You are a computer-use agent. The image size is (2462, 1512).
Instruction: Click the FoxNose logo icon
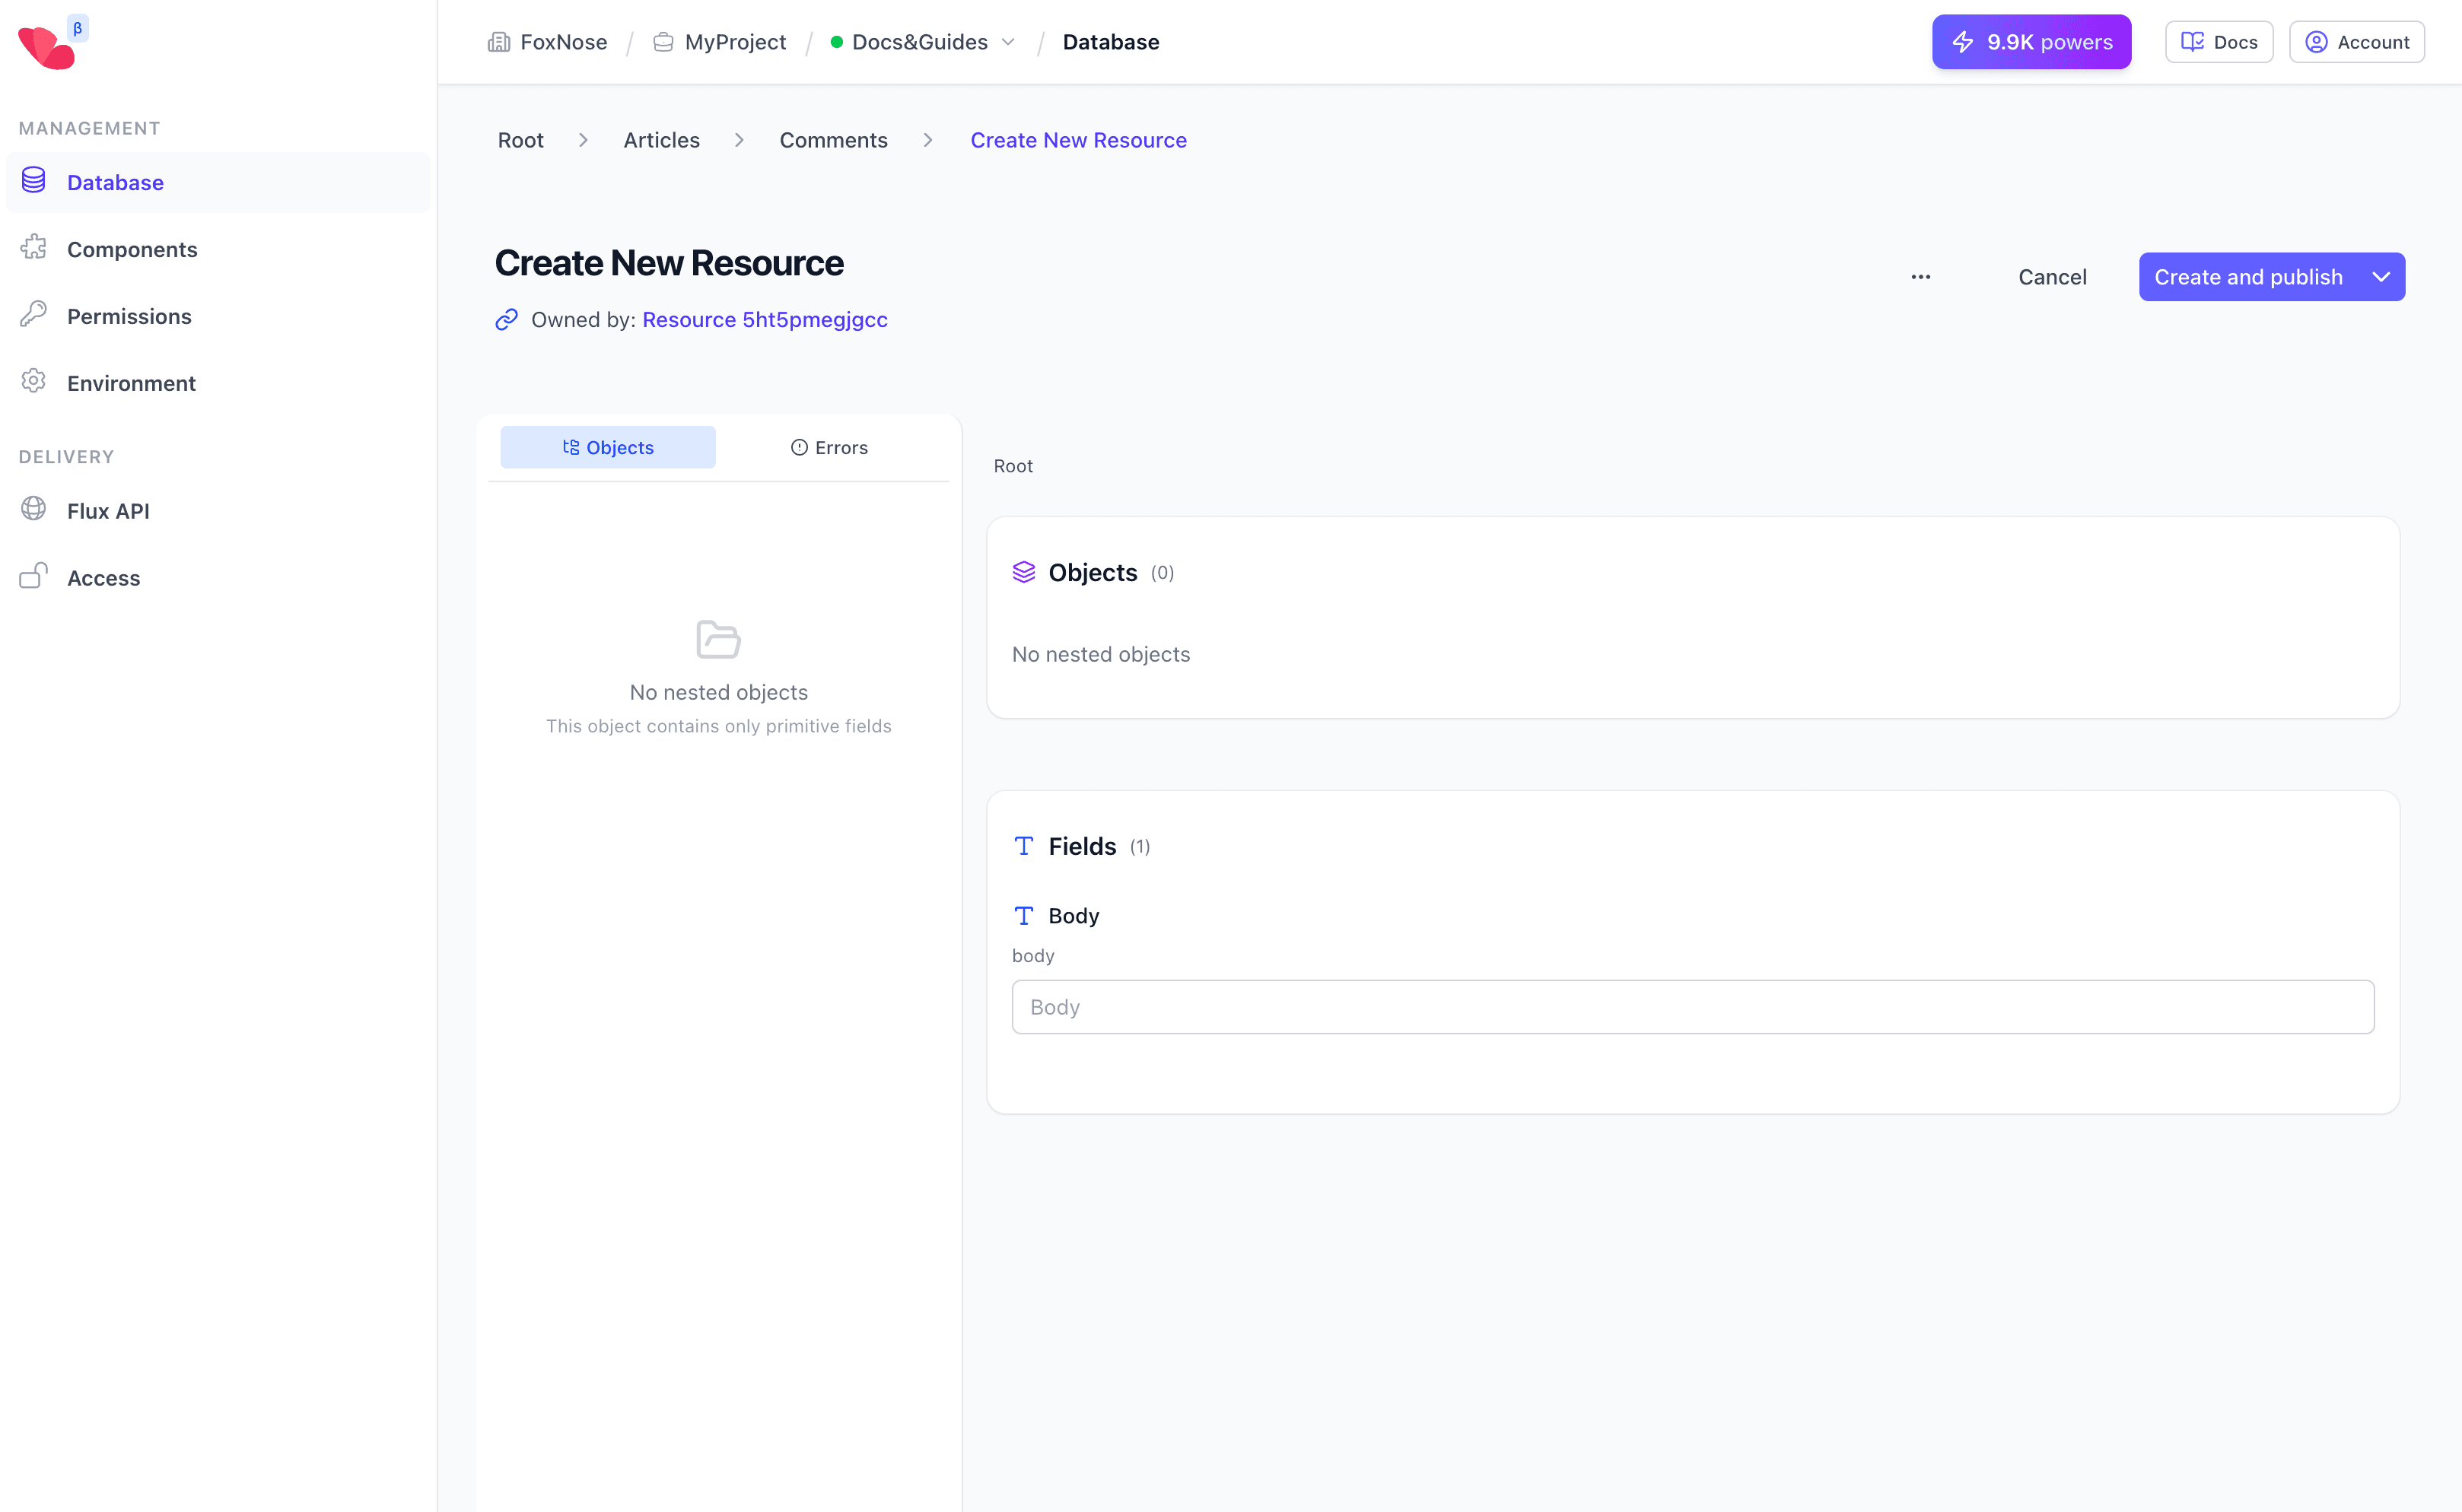coord(47,46)
